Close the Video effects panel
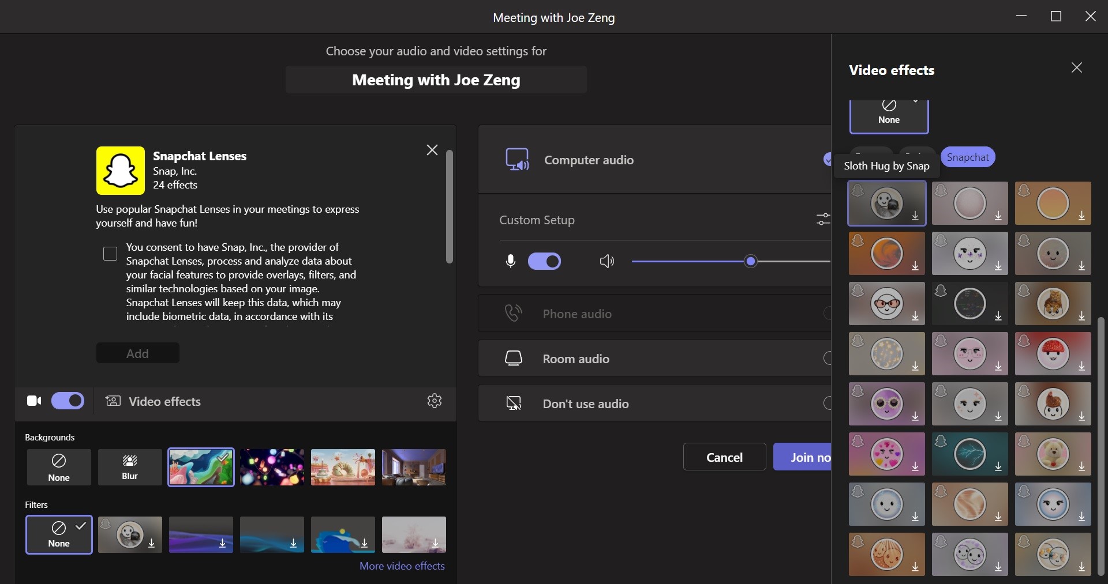The image size is (1108, 584). (1076, 68)
